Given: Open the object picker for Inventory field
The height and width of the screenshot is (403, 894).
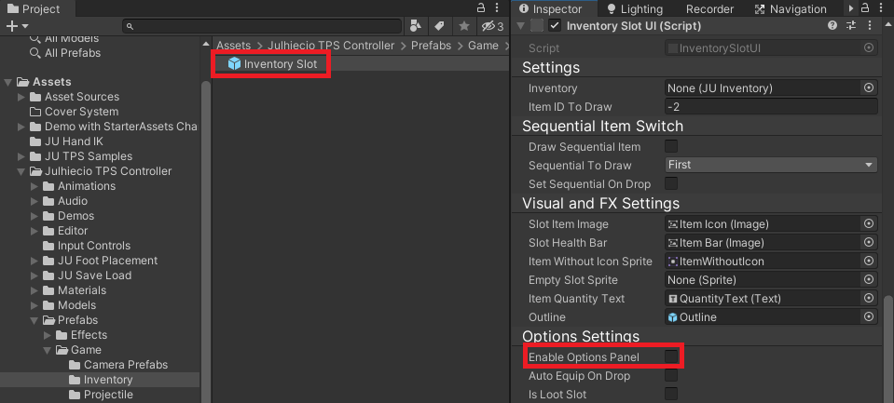Looking at the screenshot, I should (x=869, y=87).
